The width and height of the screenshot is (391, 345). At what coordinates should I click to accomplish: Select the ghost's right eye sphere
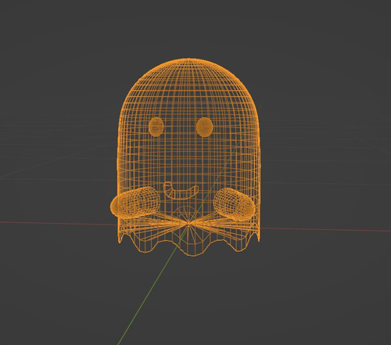(205, 127)
